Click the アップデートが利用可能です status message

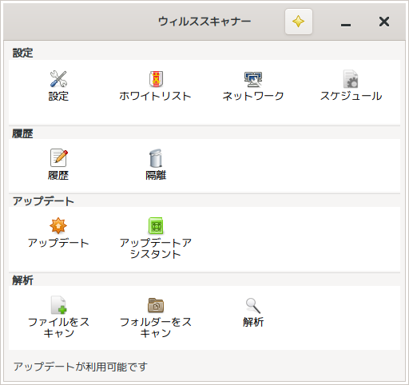81,367
